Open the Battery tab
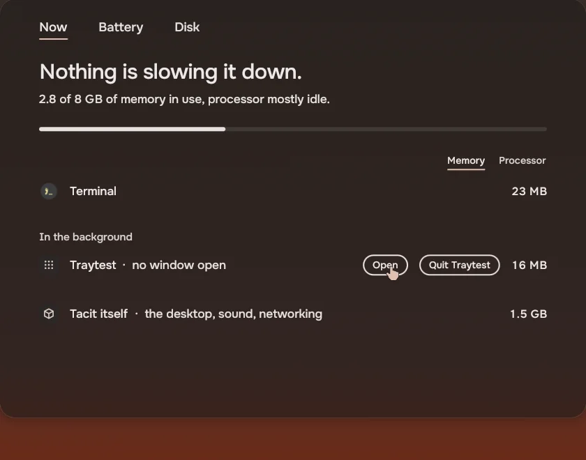 (x=121, y=27)
